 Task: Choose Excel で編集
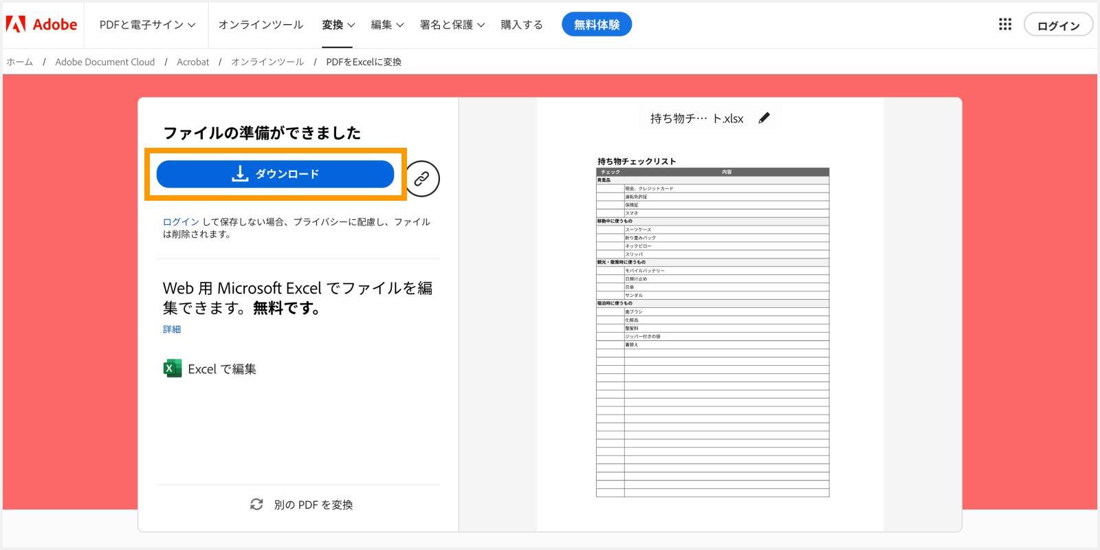tap(210, 368)
